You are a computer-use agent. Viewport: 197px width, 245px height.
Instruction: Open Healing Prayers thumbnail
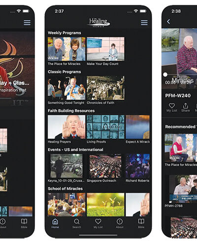coord(66,127)
